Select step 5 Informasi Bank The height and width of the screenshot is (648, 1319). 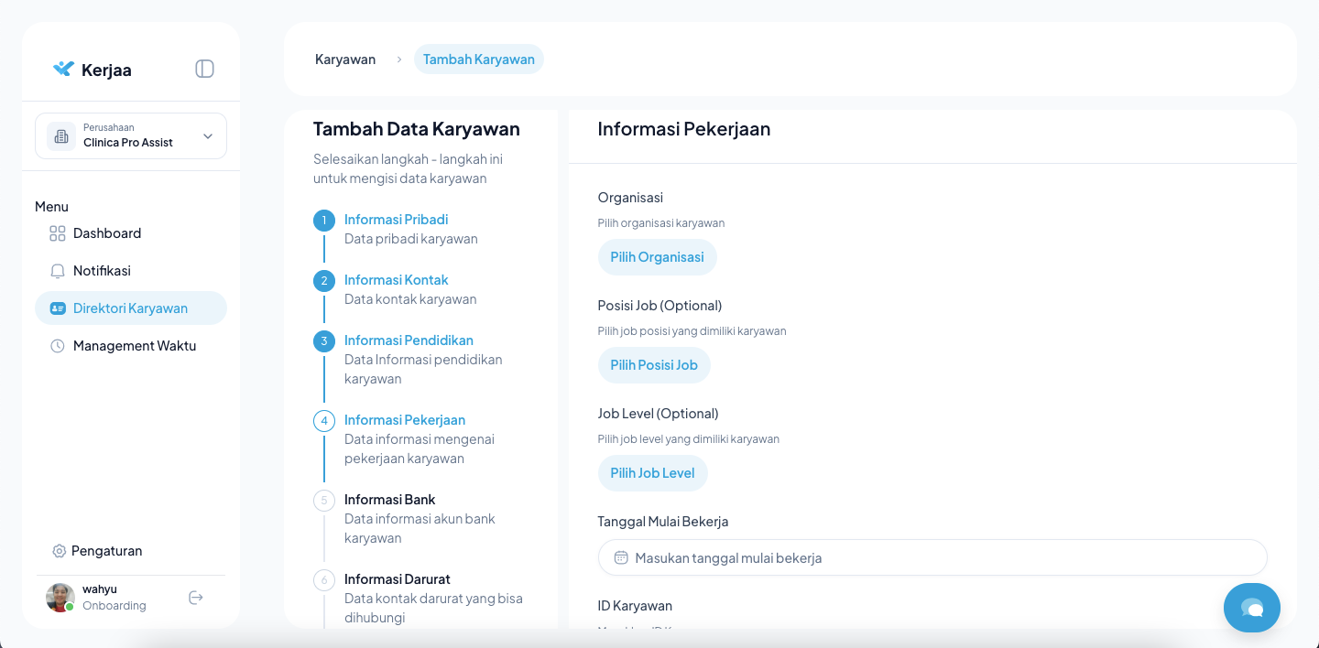[389, 500]
